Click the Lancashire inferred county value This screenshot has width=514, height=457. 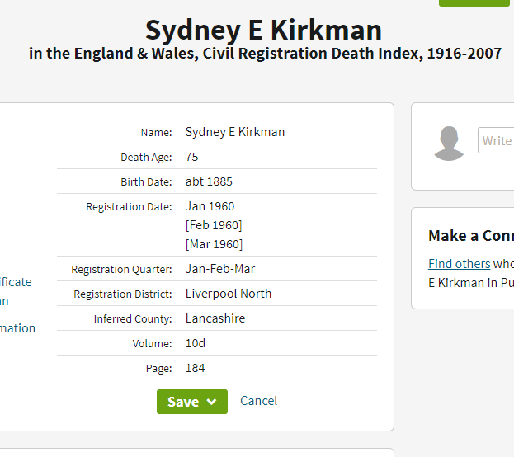(215, 318)
